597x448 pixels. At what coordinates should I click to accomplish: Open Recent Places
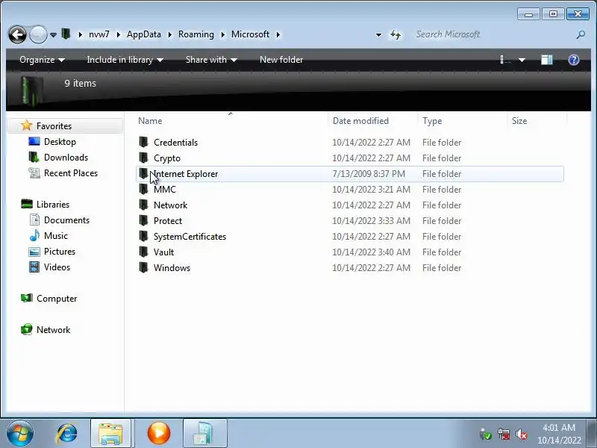pos(71,173)
